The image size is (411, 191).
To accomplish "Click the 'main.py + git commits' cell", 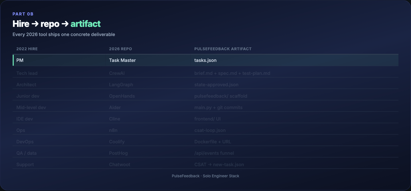I will (x=218, y=108).
